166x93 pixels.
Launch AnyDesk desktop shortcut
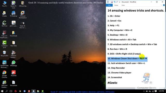tap(13, 73)
